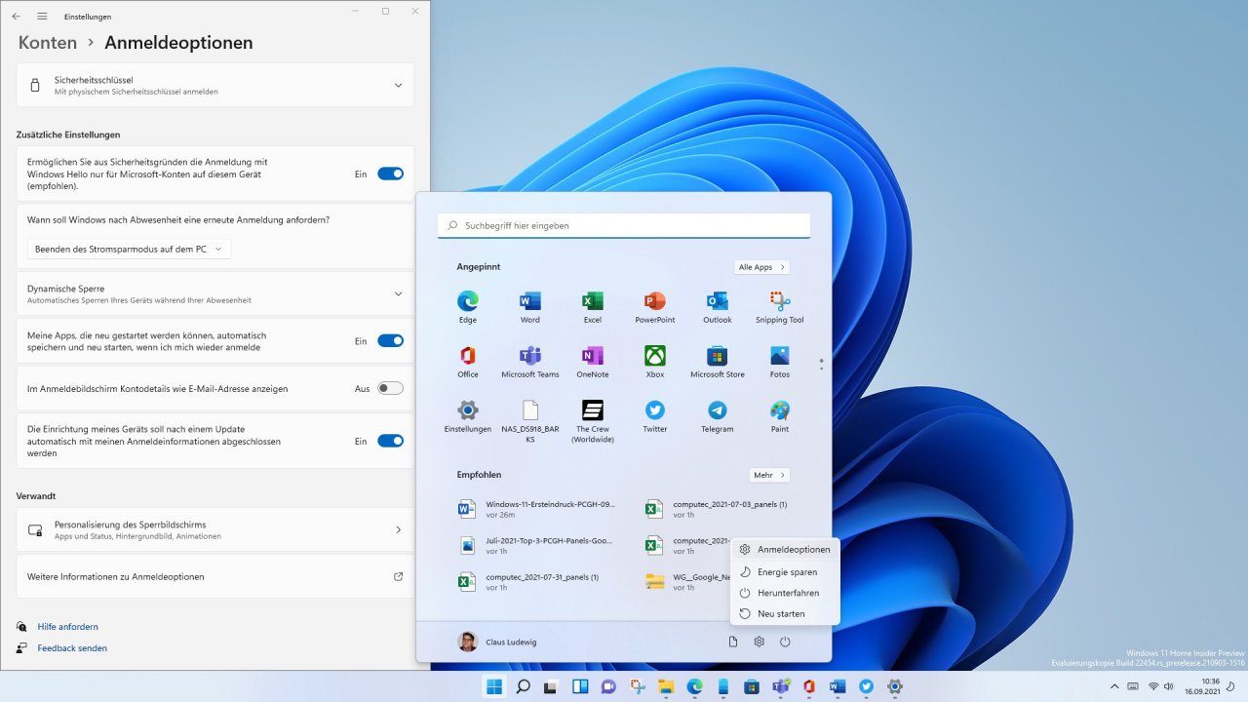Open Twitter pinned app
The height and width of the screenshot is (702, 1248).
click(655, 415)
